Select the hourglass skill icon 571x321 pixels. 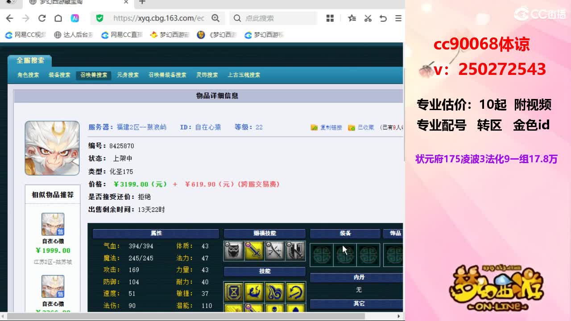[234, 292]
